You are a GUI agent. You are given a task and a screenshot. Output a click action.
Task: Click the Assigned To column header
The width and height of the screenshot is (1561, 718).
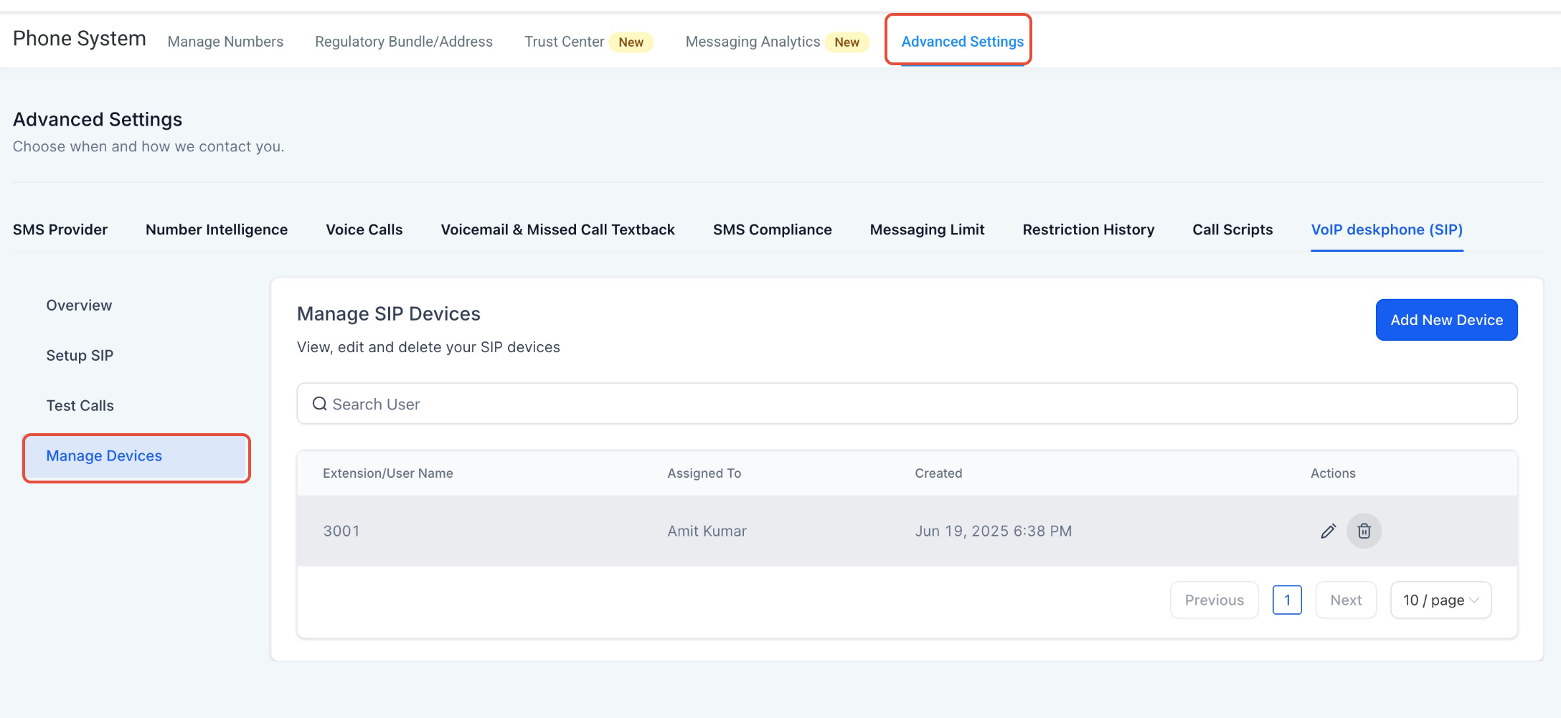(x=704, y=473)
